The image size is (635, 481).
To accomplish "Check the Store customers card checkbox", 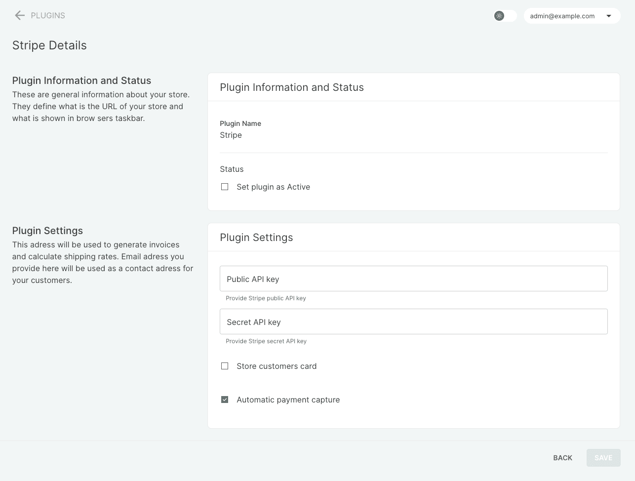I will (x=225, y=366).
